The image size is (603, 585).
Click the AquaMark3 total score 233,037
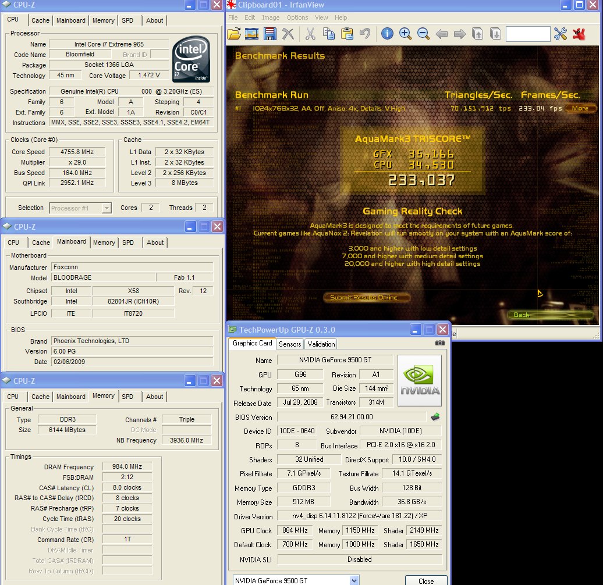click(x=421, y=180)
